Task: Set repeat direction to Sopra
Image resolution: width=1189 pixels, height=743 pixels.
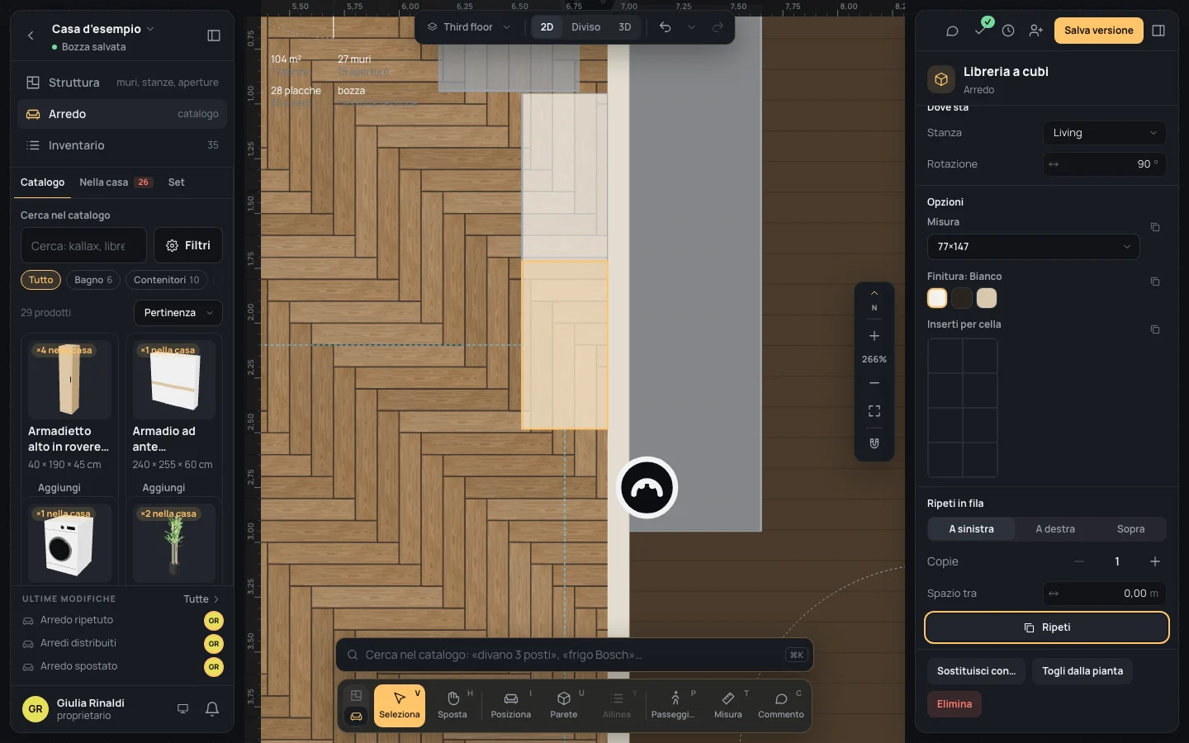Action: click(1131, 529)
